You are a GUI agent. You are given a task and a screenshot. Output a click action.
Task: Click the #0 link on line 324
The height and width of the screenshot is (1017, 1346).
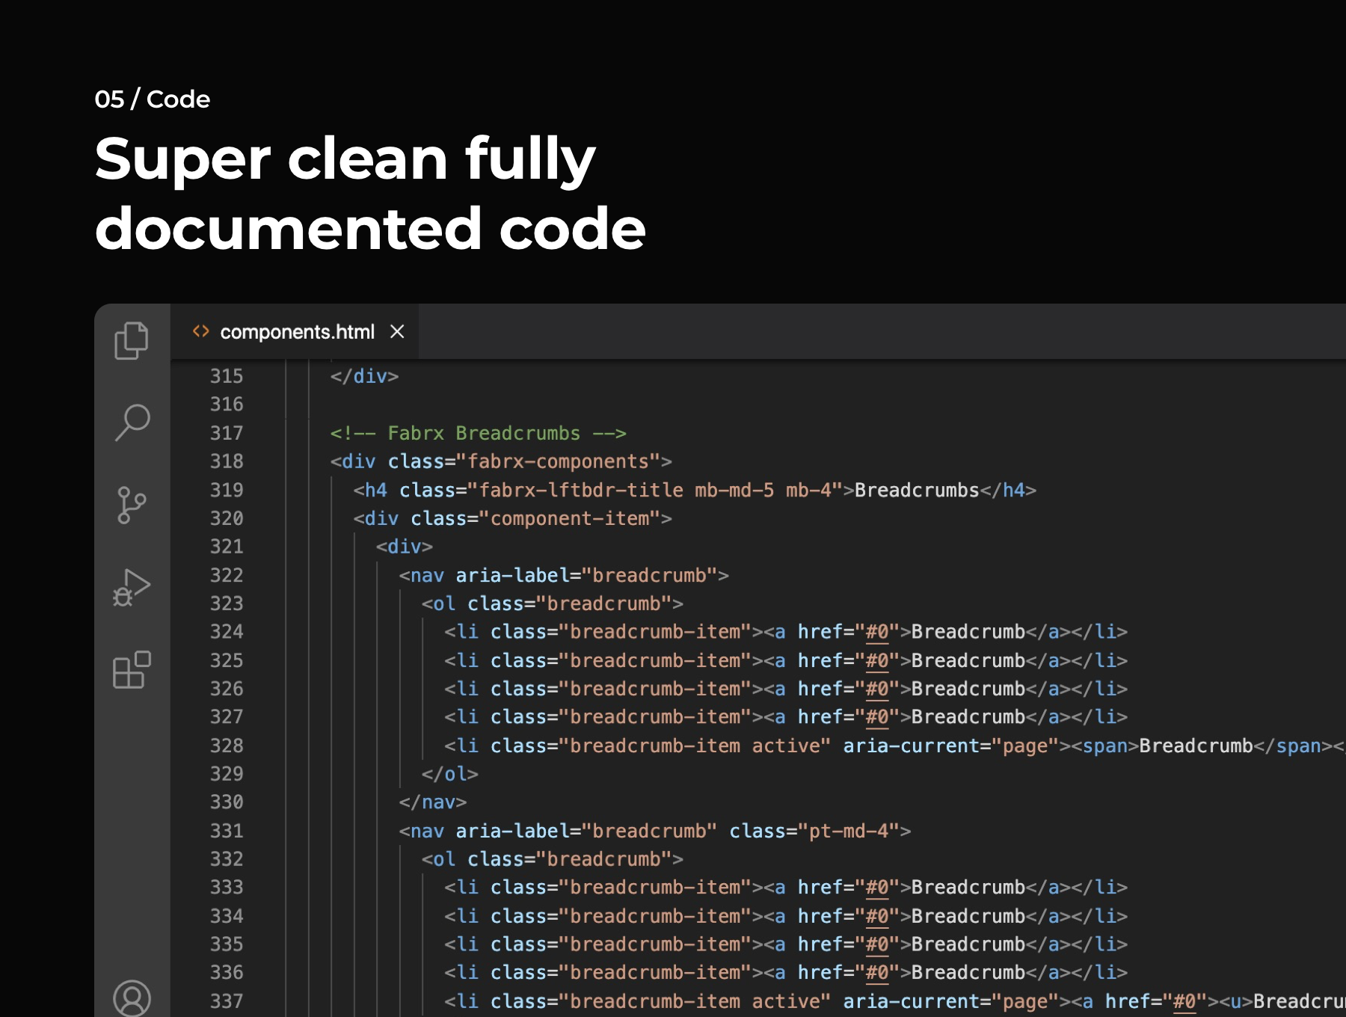click(x=877, y=632)
